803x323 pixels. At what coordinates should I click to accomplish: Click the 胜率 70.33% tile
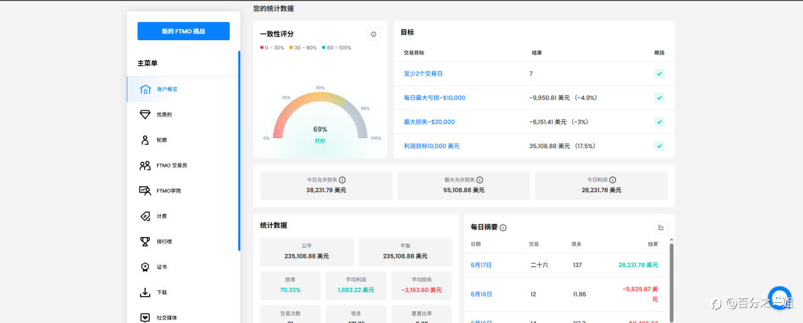(290, 285)
